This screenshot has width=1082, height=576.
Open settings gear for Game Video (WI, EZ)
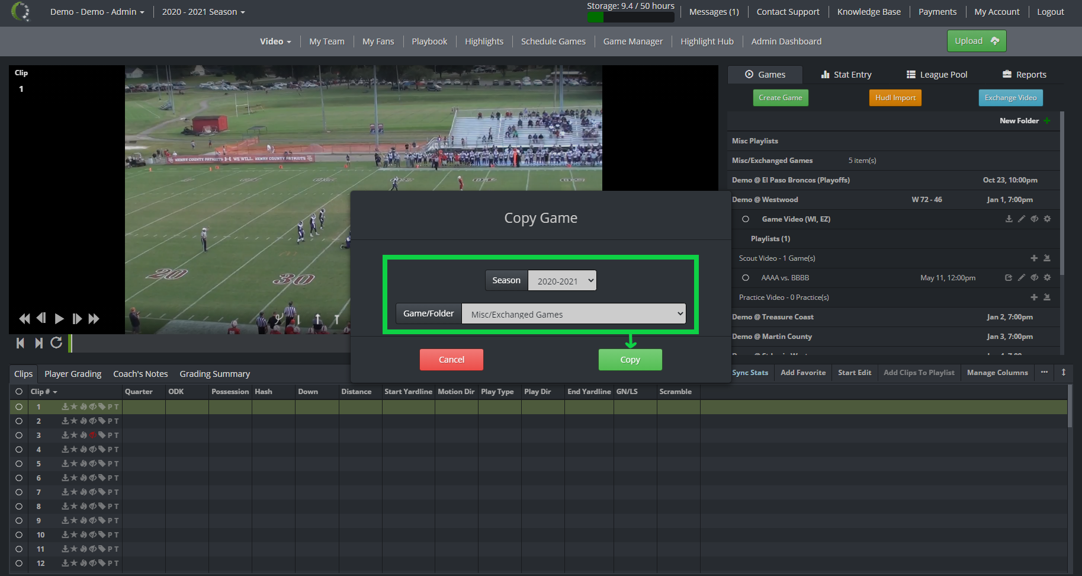pyautogui.click(x=1047, y=219)
